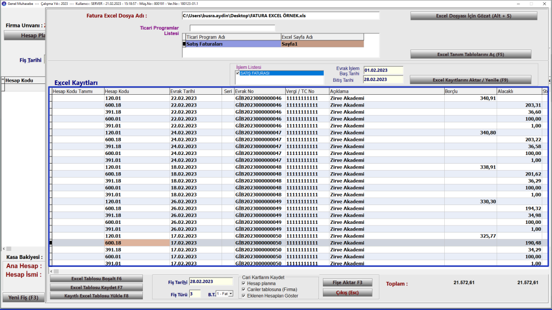Viewport: 552px width, 310px height.
Task: Save with Excel Tablosu Kaydet F7
Action: [x=96, y=287]
